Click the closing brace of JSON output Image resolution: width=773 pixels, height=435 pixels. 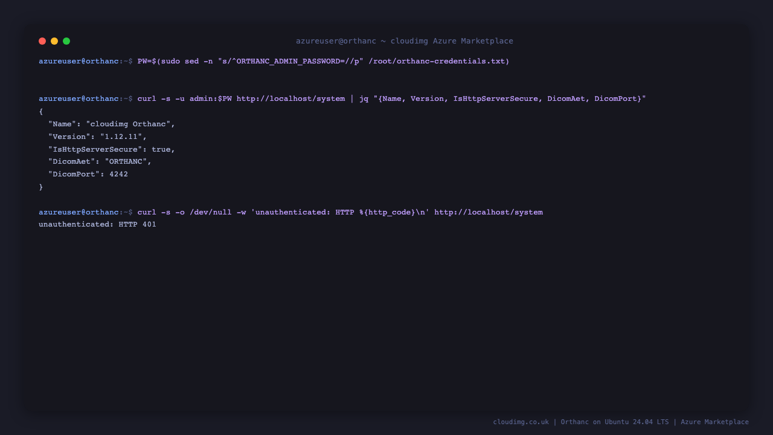coord(41,187)
